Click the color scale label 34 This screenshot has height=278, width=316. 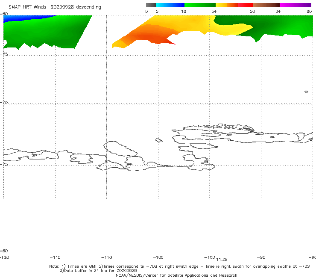(x=214, y=11)
